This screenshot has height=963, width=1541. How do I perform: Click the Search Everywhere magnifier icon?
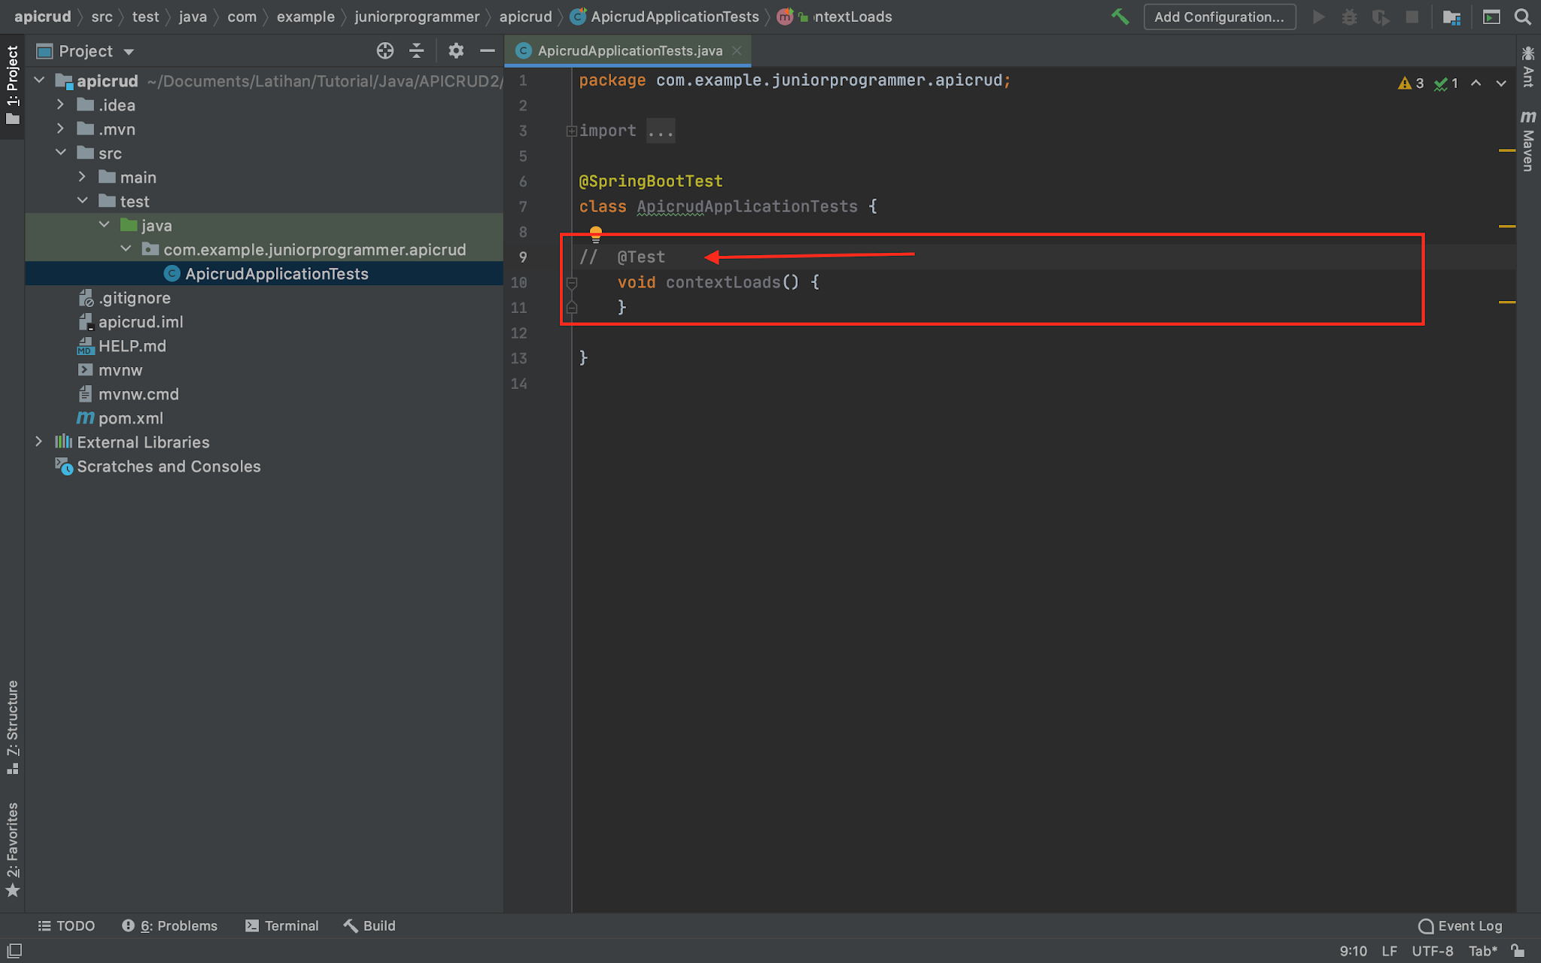[x=1522, y=17]
